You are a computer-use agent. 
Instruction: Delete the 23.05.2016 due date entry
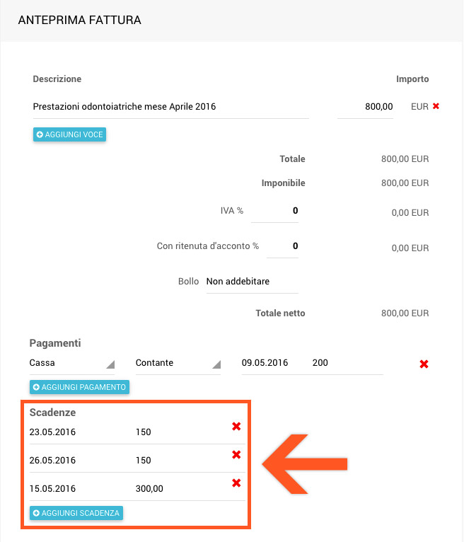point(236,426)
